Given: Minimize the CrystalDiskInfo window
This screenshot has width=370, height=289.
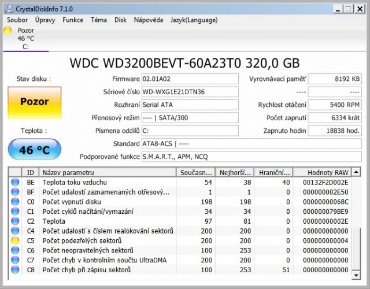Looking at the screenshot, I should click(338, 9).
